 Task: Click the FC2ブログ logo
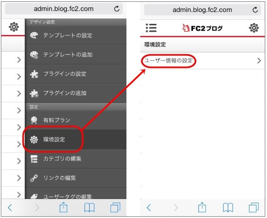click(x=202, y=28)
